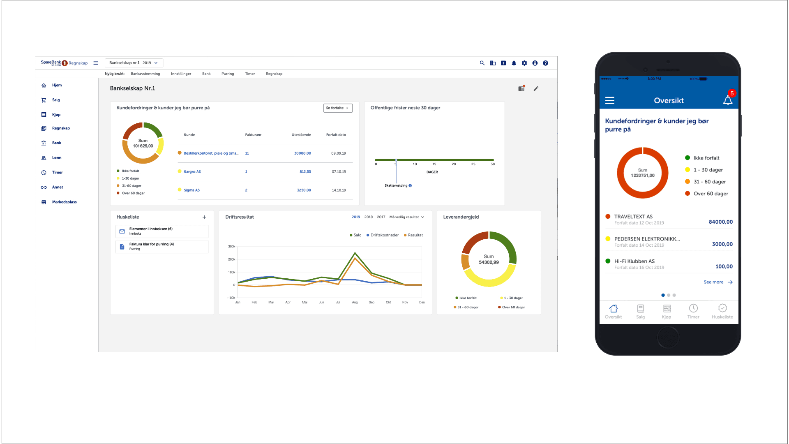Tap See more link on phone

click(718, 282)
